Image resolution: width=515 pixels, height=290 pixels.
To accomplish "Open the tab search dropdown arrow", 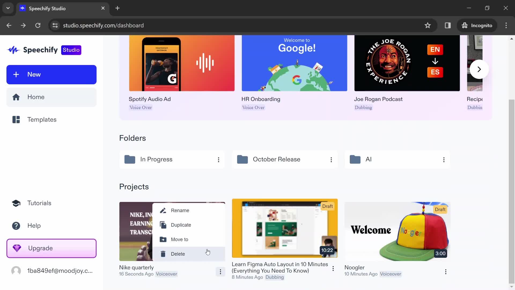I will [x=8, y=8].
